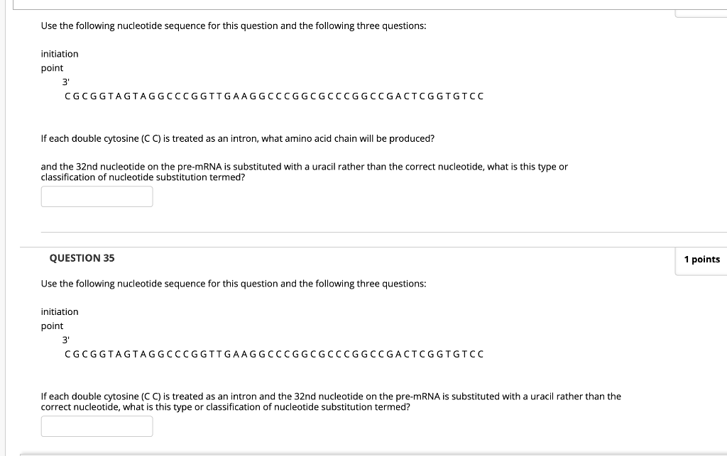727x456 pixels.
Task: Select the 3' label in Question 35 sequence
Action: click(65, 340)
